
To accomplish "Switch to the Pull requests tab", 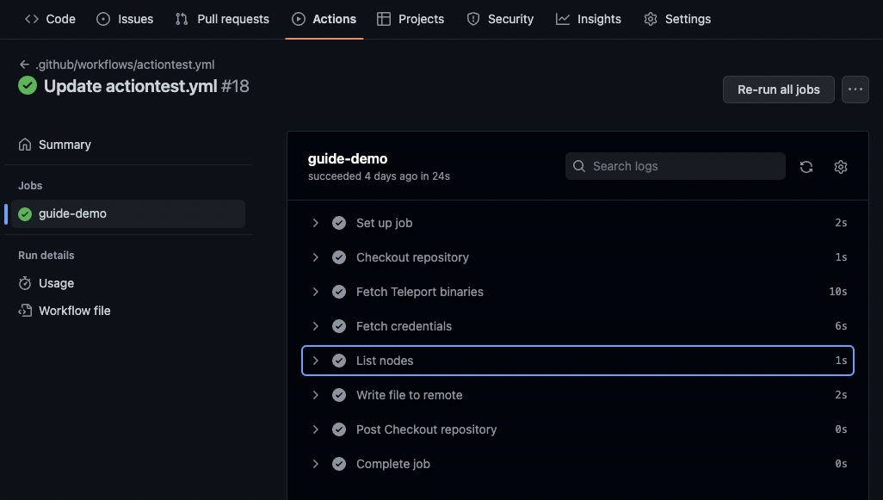I will point(221,19).
